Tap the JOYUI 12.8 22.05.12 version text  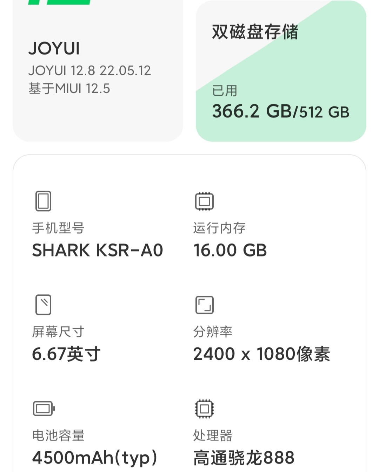click(x=90, y=71)
